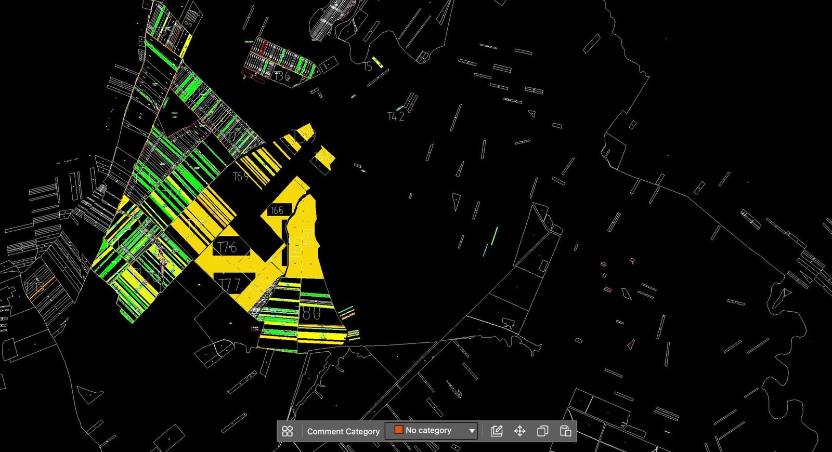Viewport: 832px width, 452px height.
Task: Click the T69 parcel label
Action: pyautogui.click(x=241, y=176)
